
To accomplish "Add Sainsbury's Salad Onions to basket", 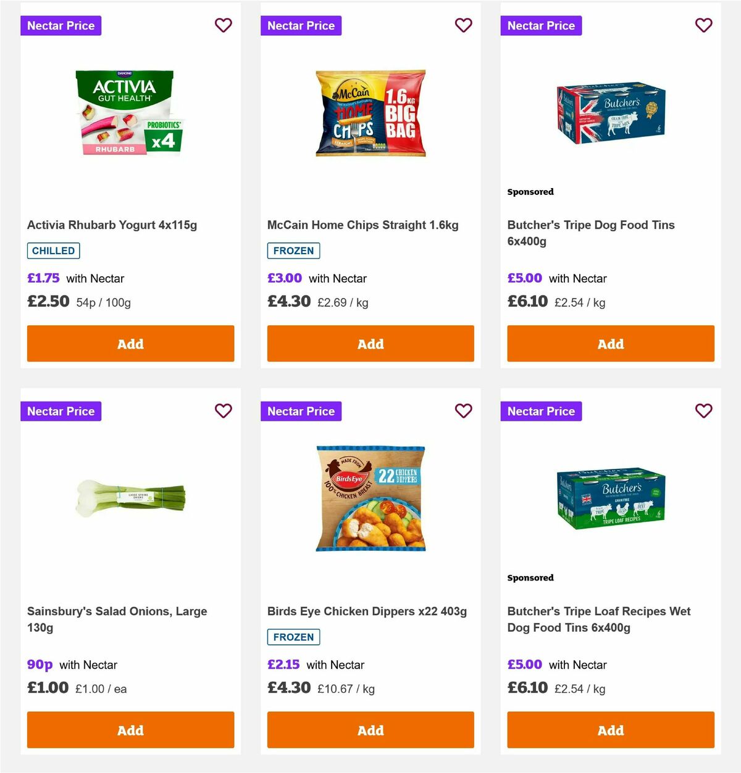I will click(130, 730).
